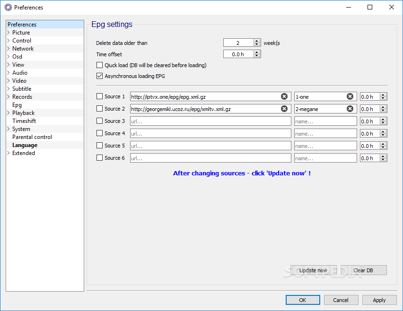Image resolution: width=403 pixels, height=311 pixels.
Task: Decrease the Source 6 hour offset
Action: pos(383,160)
